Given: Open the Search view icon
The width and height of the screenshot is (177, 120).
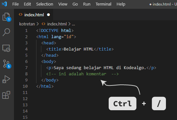Looking at the screenshot, I should [x=7, y=32].
